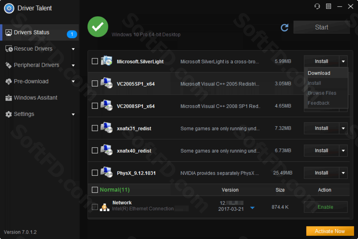Click the green checkmark status icon
The width and height of the screenshot is (358, 239).
click(98, 27)
